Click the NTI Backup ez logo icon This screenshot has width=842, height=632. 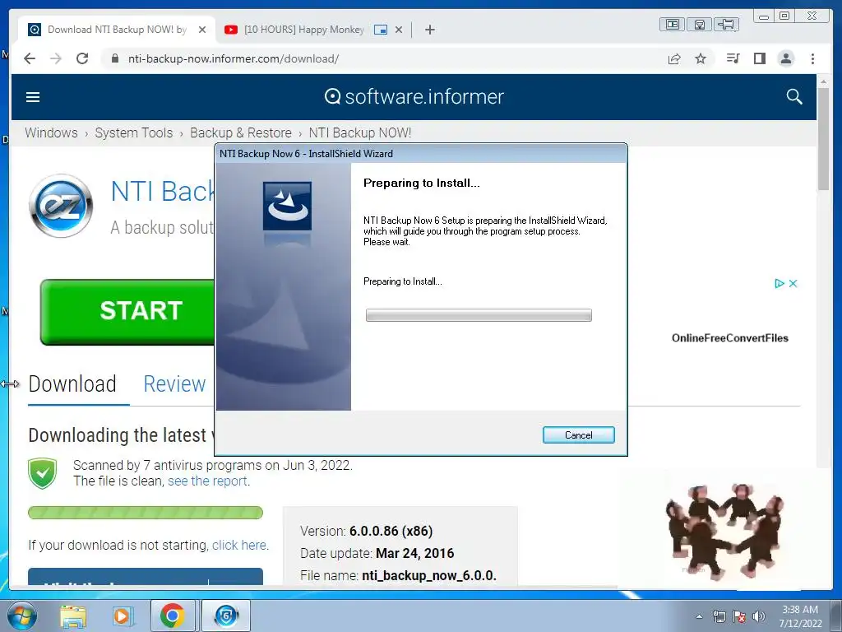click(x=61, y=206)
